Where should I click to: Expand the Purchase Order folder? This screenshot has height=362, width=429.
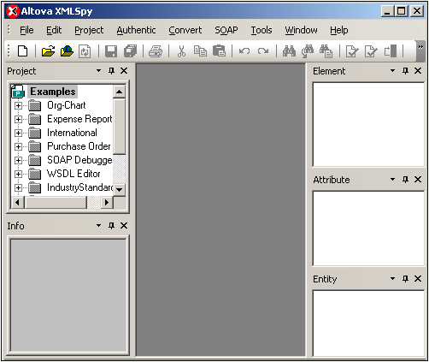18,146
